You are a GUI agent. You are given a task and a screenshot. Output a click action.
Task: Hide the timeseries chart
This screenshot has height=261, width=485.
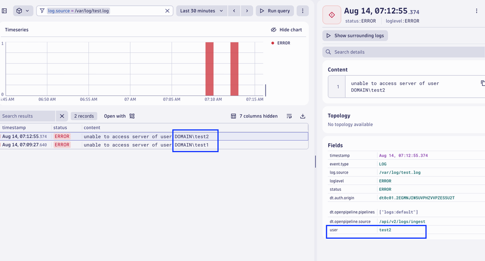(286, 30)
